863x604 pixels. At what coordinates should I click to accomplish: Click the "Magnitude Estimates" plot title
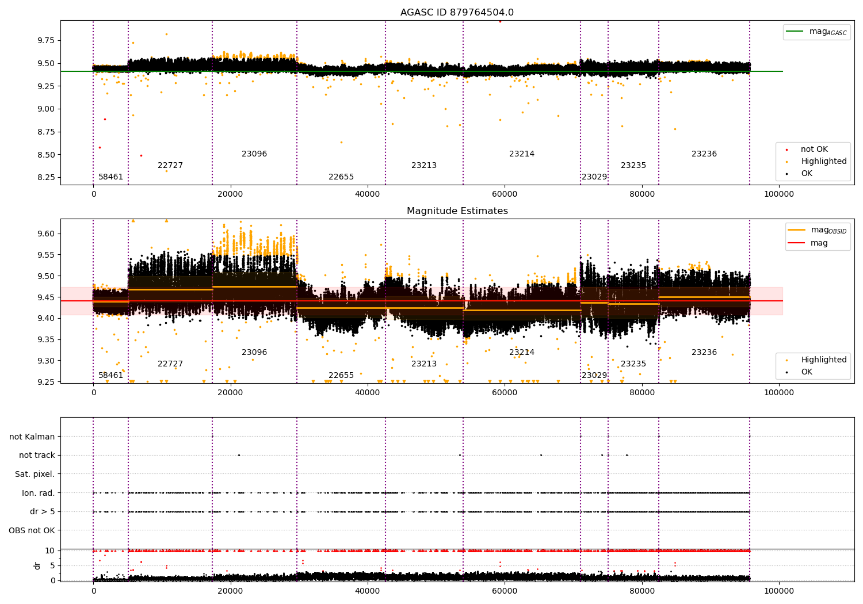457,211
